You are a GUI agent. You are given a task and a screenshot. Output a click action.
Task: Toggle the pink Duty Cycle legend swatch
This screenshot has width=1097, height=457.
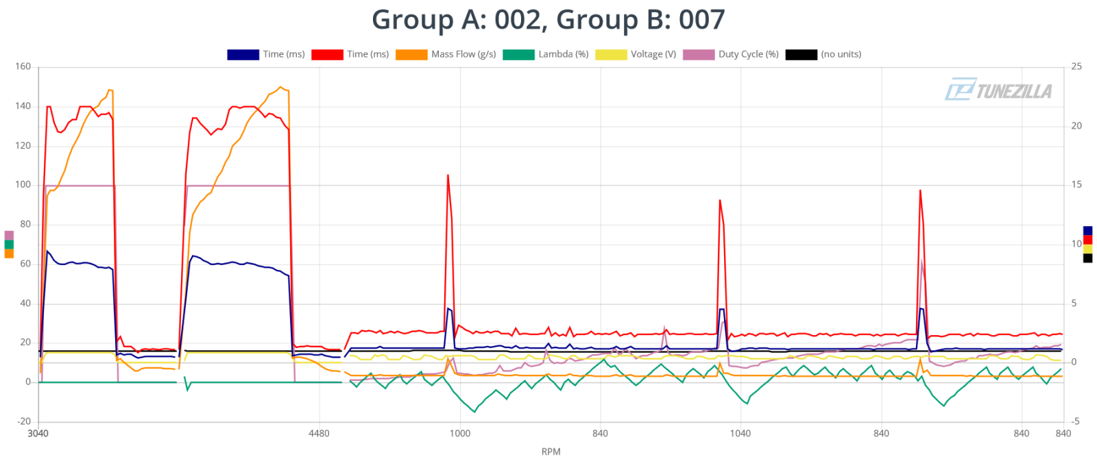(x=699, y=55)
